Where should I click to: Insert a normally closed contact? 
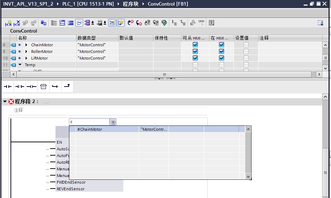[x=20, y=87]
